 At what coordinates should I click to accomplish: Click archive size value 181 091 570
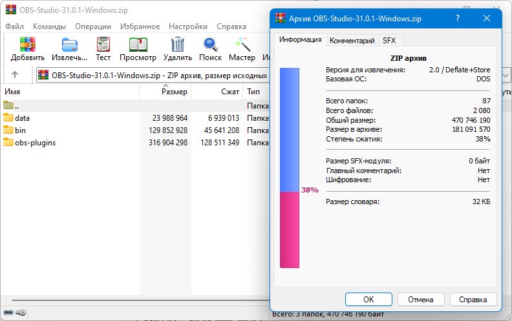pyautogui.click(x=471, y=129)
